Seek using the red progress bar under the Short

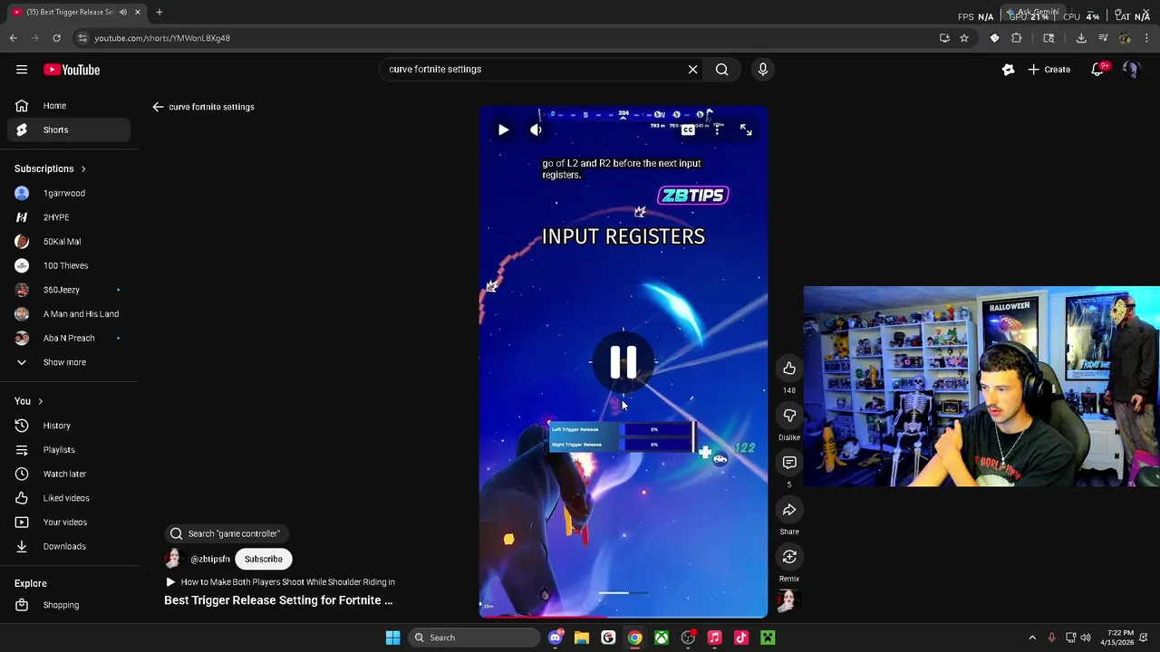[623, 616]
